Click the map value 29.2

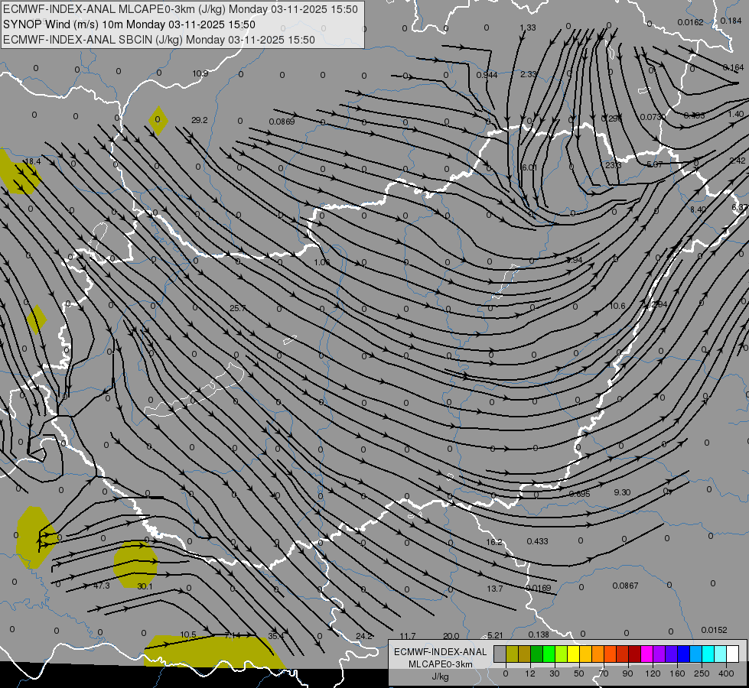tap(199, 120)
